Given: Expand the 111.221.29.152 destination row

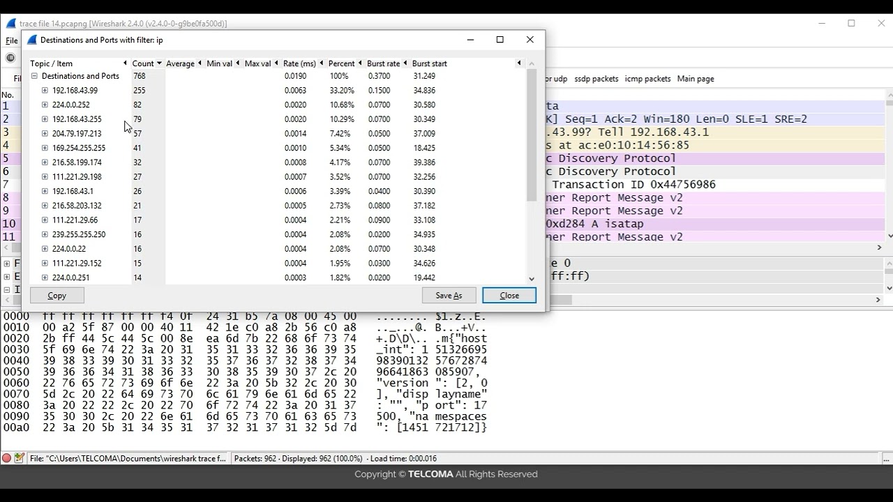Looking at the screenshot, I should pyautogui.click(x=45, y=264).
